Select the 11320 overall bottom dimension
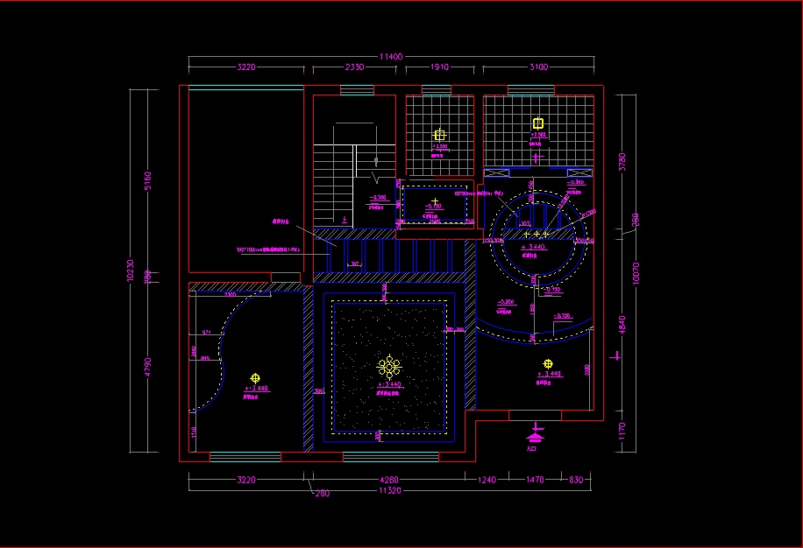The image size is (803, 548). 390,491
